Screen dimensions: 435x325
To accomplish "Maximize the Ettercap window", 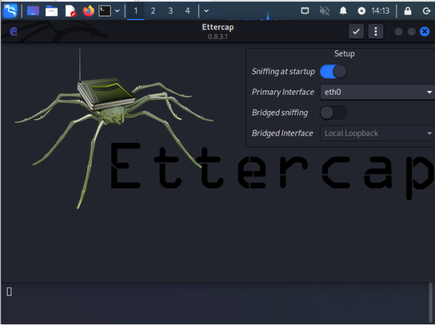I will (x=411, y=31).
